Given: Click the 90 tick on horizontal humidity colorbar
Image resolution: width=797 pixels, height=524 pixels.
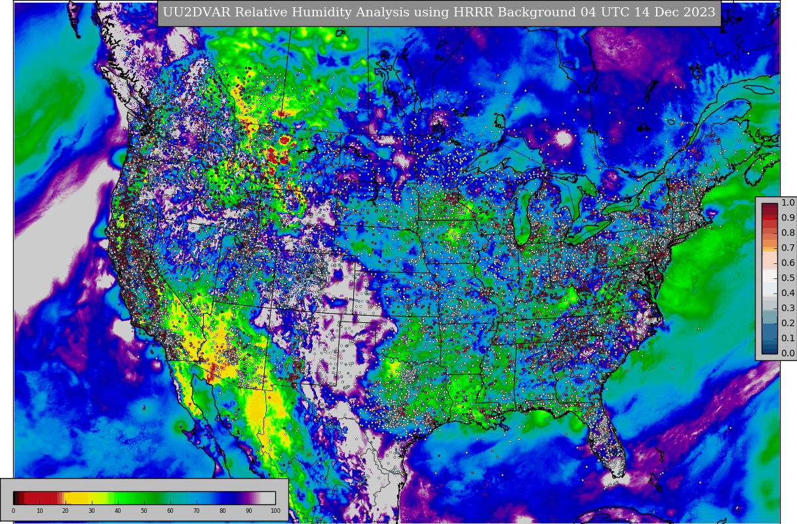Looking at the screenshot, I should [x=249, y=511].
